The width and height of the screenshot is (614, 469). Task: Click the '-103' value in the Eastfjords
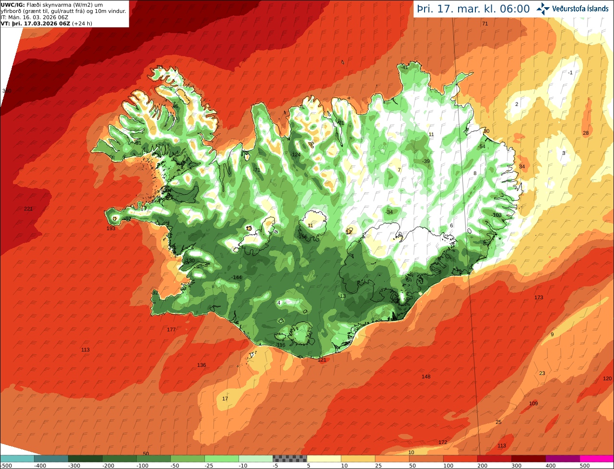(496, 215)
